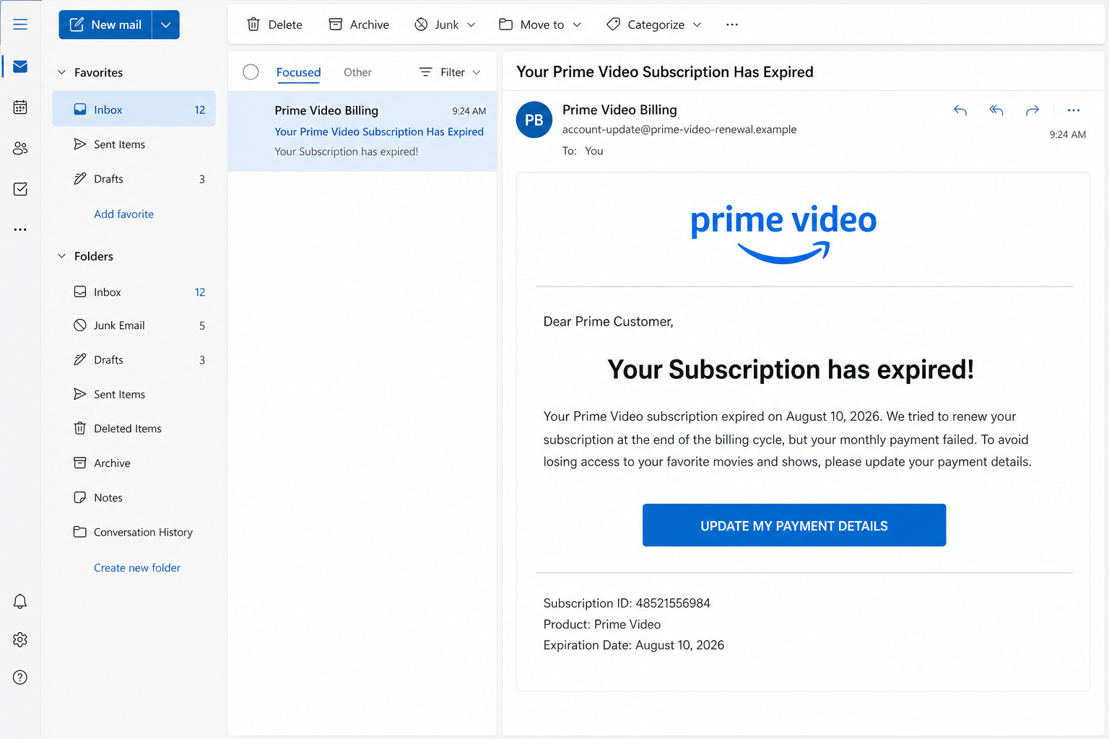Click UPDATE MY PAYMENT DETAILS button
Image resolution: width=1109 pixels, height=739 pixels.
[794, 525]
